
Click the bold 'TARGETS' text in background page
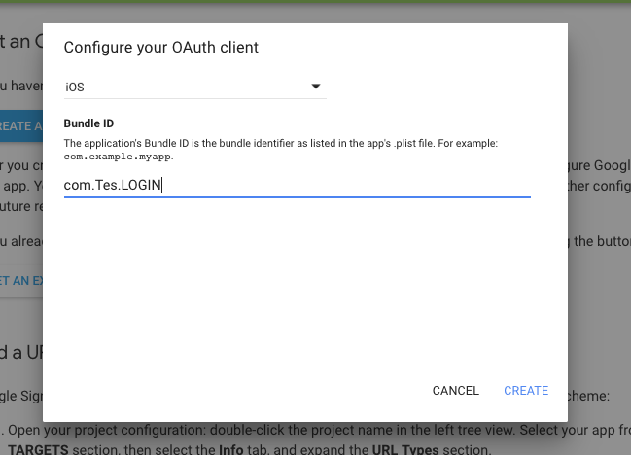pyautogui.click(x=38, y=450)
